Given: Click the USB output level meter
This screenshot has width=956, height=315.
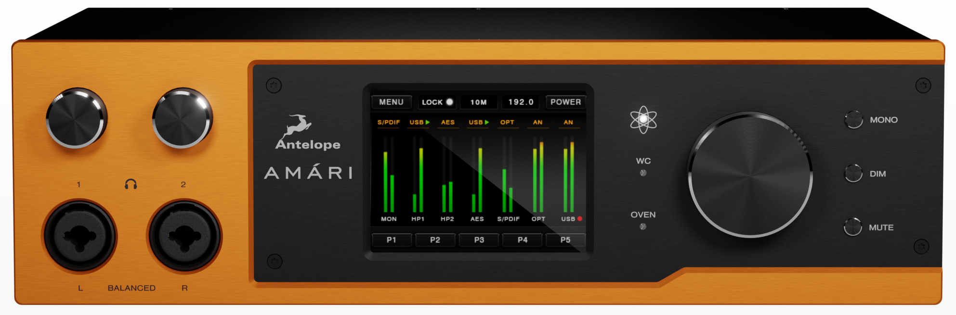Looking at the screenshot, I should (x=569, y=175).
